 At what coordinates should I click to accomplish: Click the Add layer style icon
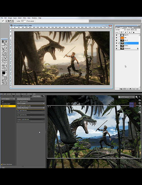coord(121,89)
